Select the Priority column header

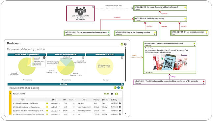[96, 100]
